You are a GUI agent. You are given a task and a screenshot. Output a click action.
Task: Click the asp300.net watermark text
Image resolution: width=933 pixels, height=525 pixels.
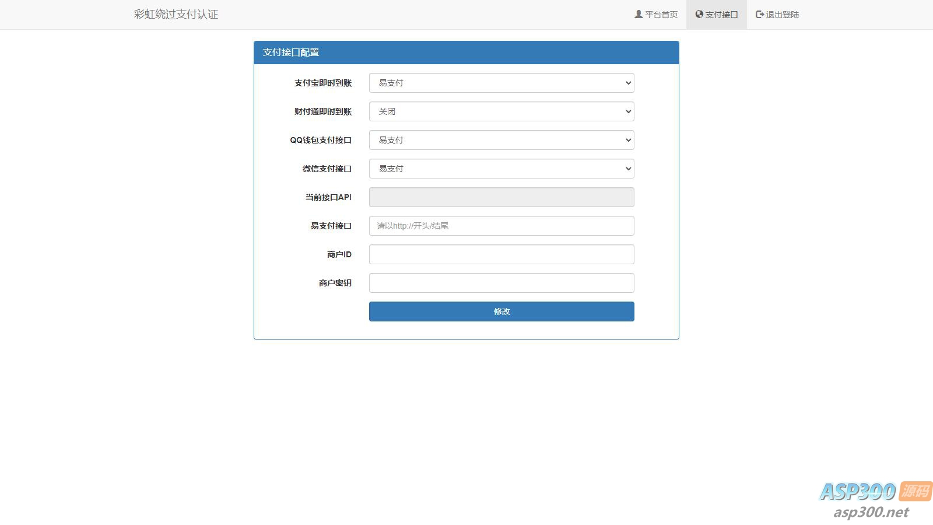(871, 512)
